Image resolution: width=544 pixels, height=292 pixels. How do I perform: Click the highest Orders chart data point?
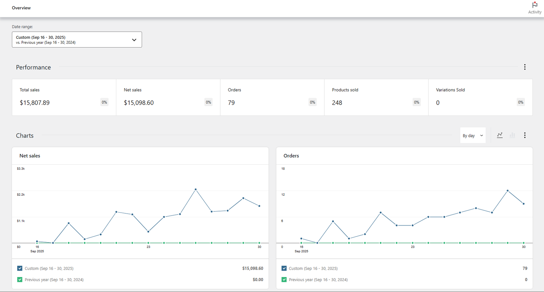click(508, 190)
